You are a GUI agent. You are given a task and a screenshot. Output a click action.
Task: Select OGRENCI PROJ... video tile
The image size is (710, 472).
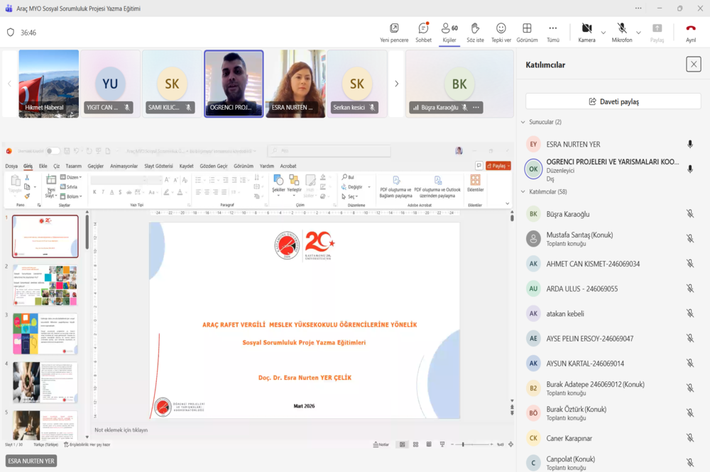(x=234, y=84)
